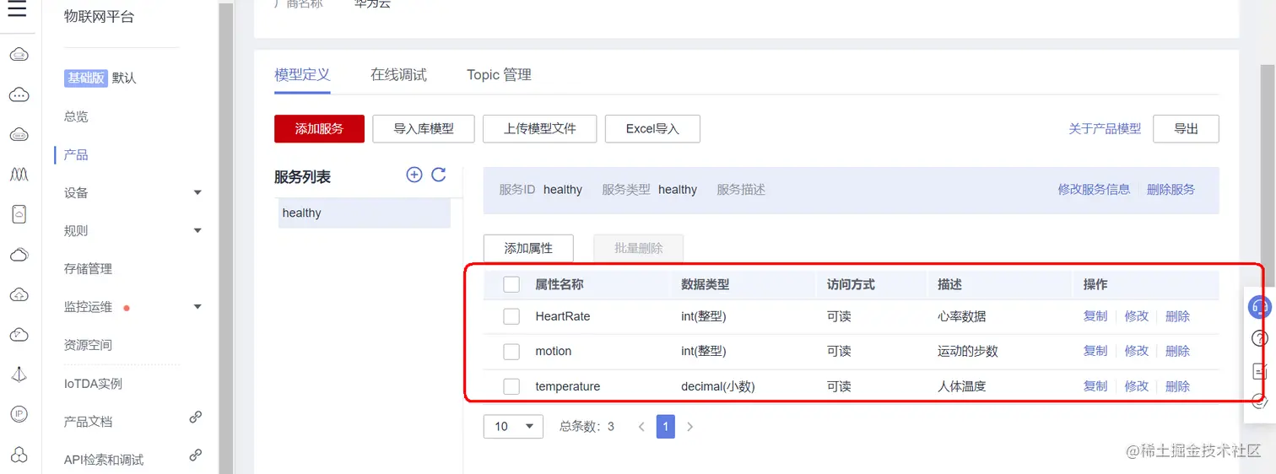This screenshot has width=1276, height=474.
Task: Click the cloud upload arrow icon in left rail
Action: tap(19, 294)
